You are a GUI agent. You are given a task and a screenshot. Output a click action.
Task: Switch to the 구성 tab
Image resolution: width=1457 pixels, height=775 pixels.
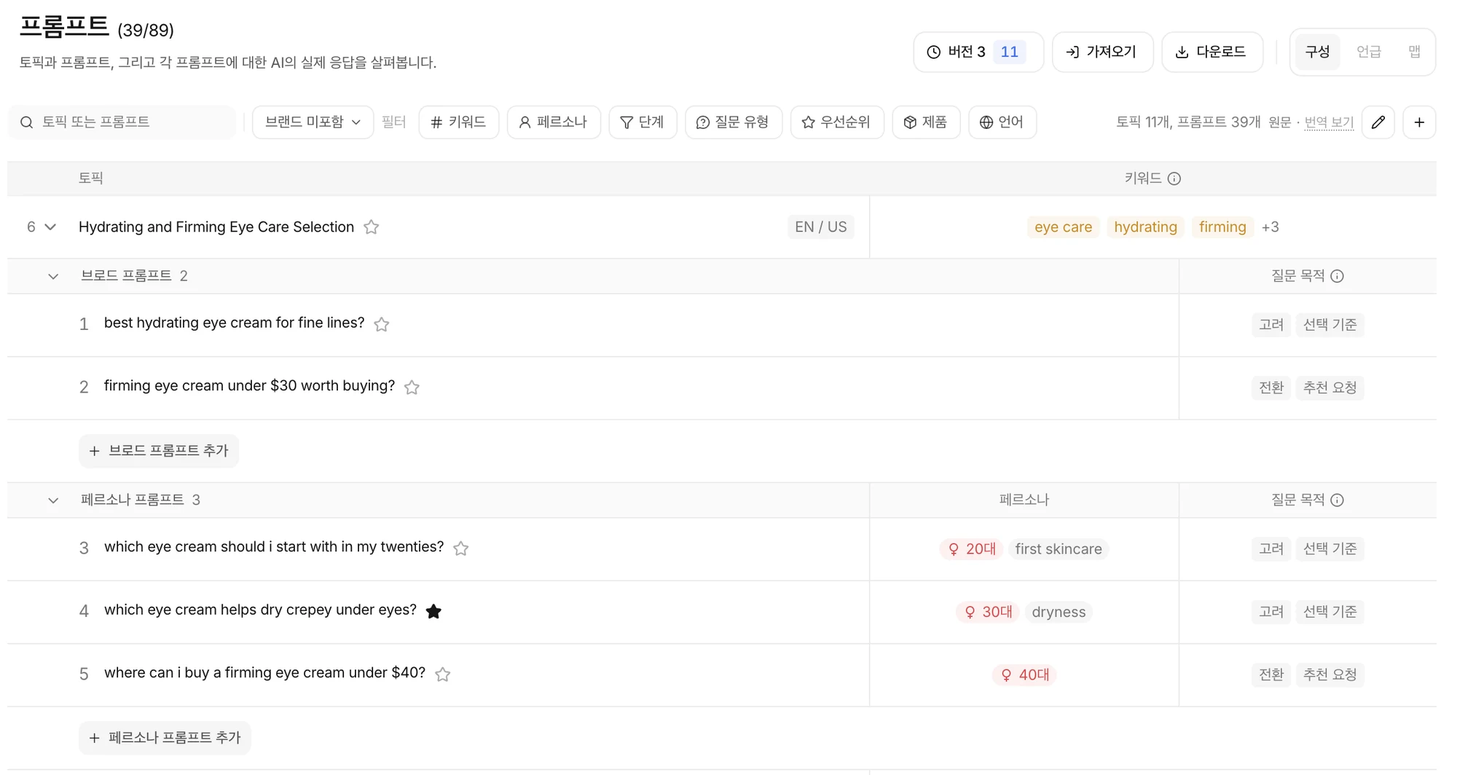(1317, 52)
